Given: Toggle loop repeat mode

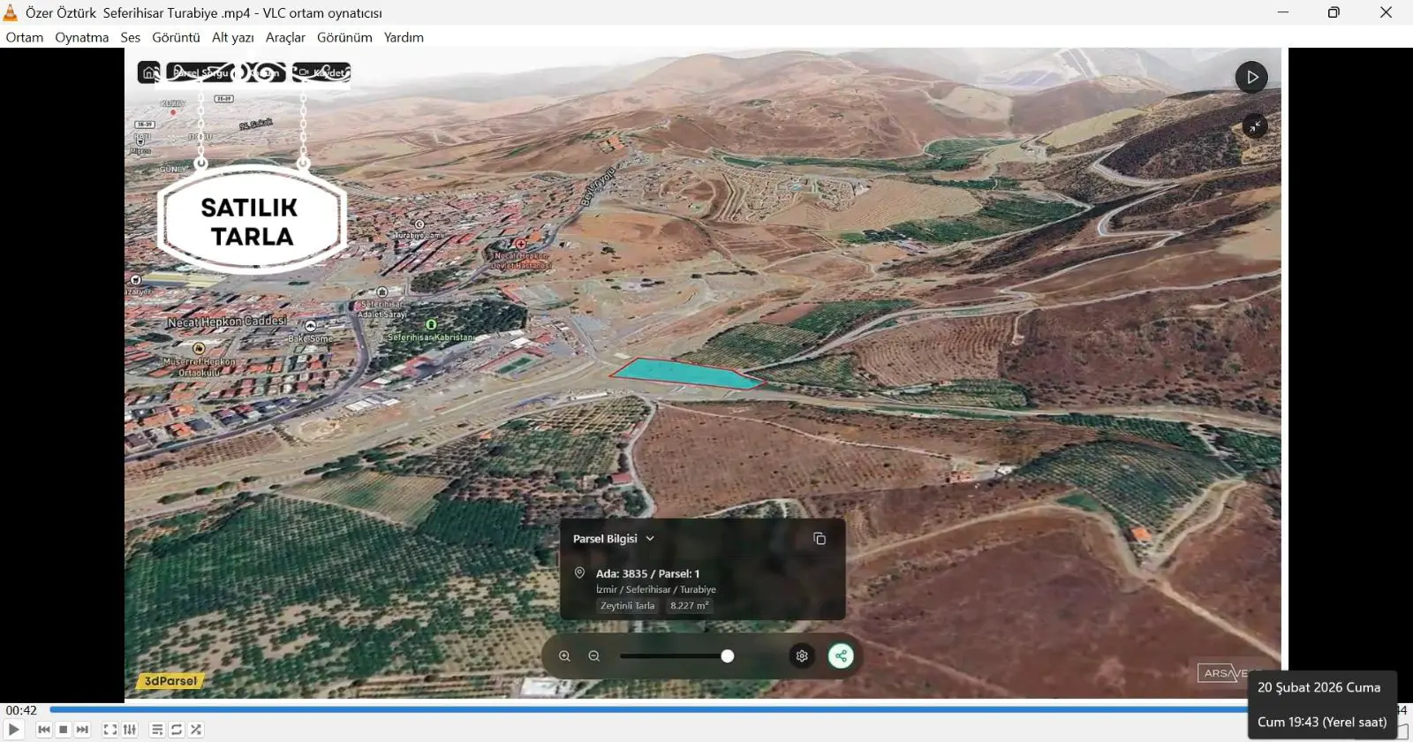Looking at the screenshot, I should 177,730.
